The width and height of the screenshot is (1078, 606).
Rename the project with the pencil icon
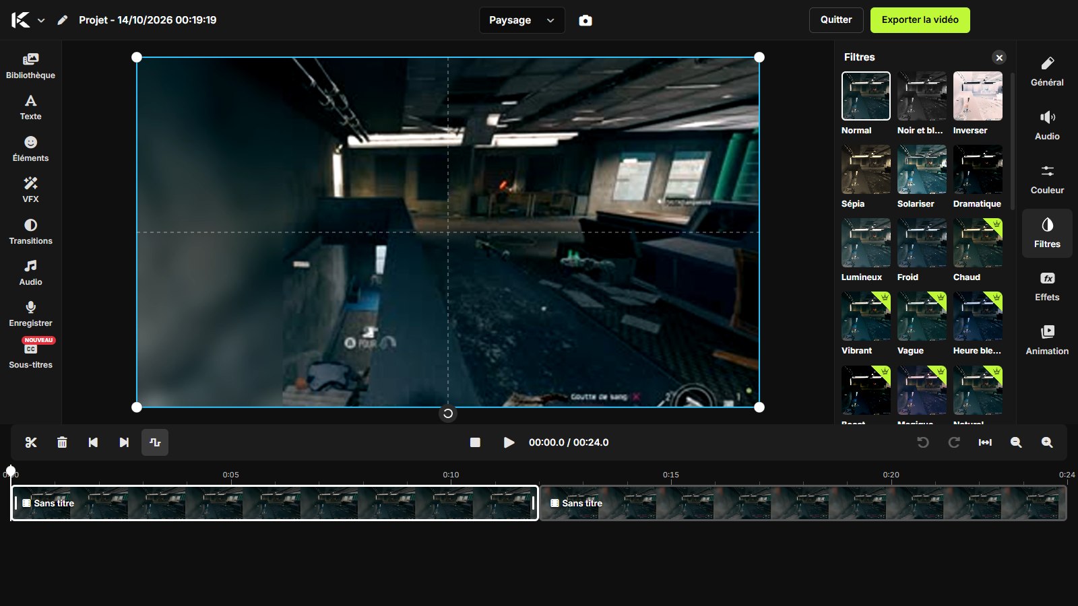coord(63,20)
